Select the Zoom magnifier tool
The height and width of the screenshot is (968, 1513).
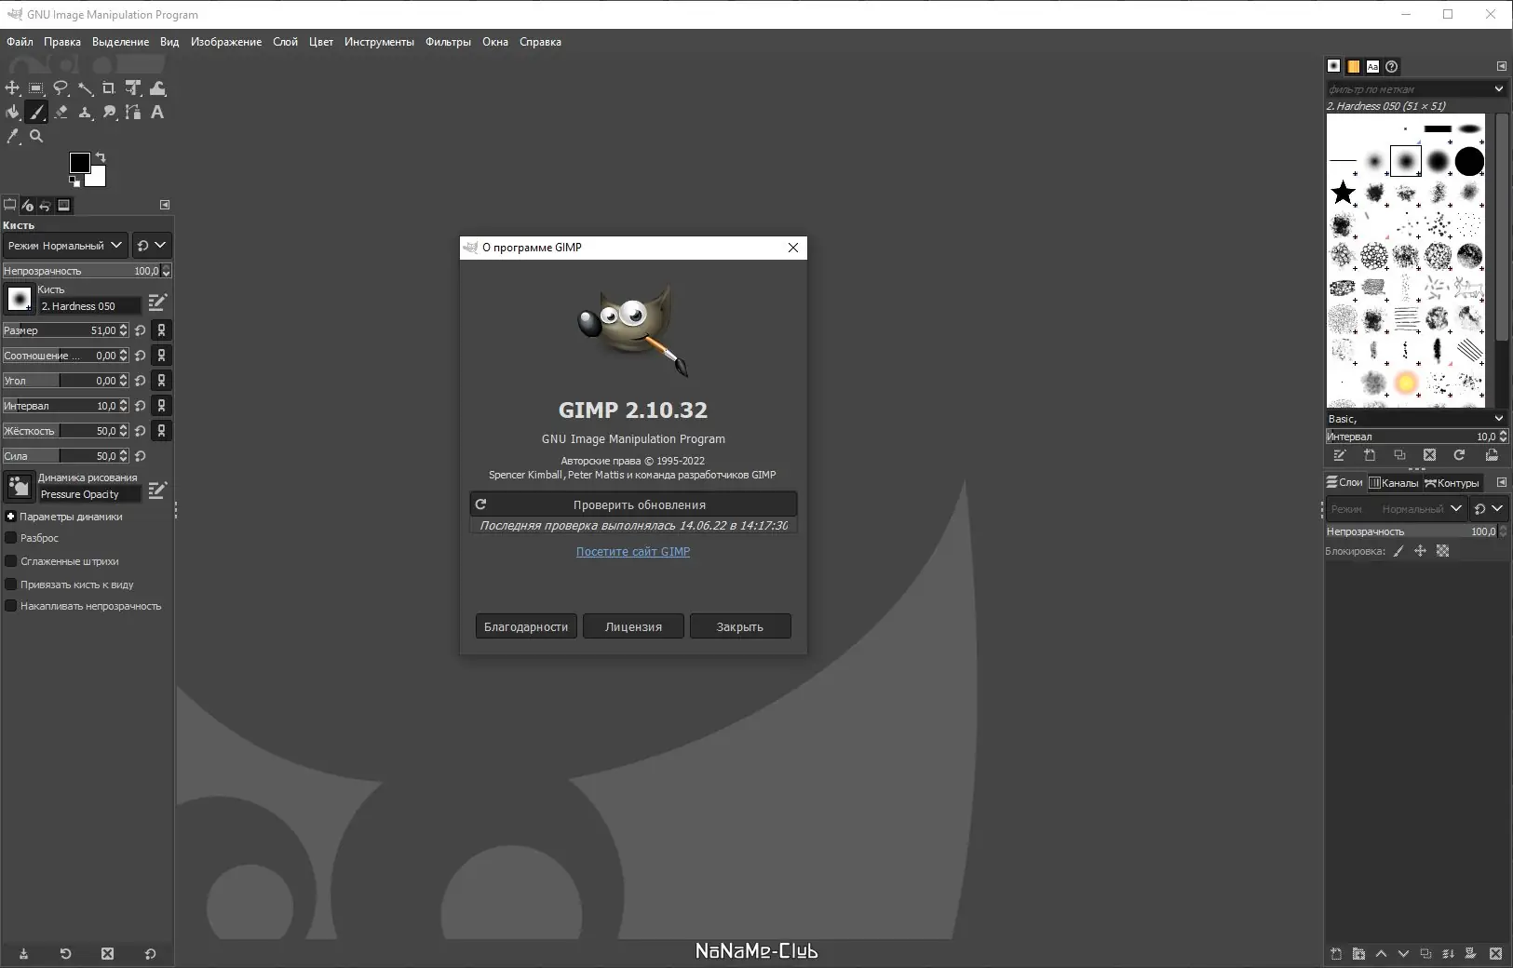click(x=36, y=136)
